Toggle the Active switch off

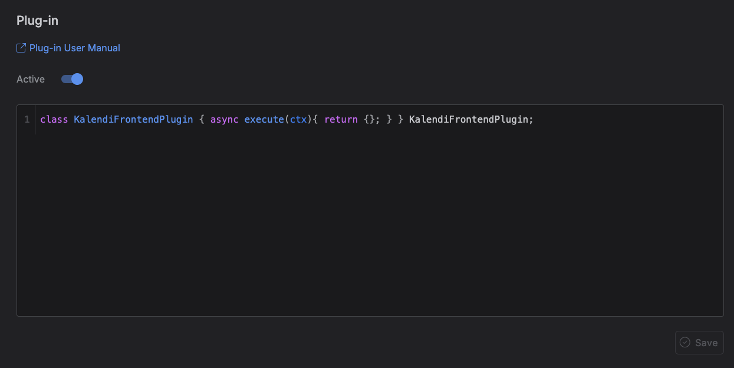tap(73, 79)
